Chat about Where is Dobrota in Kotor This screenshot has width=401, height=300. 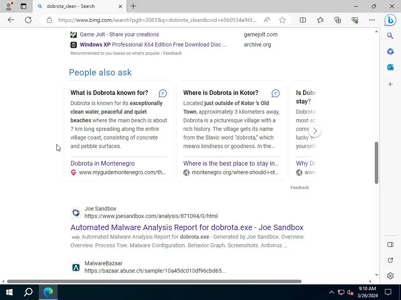coord(275,93)
